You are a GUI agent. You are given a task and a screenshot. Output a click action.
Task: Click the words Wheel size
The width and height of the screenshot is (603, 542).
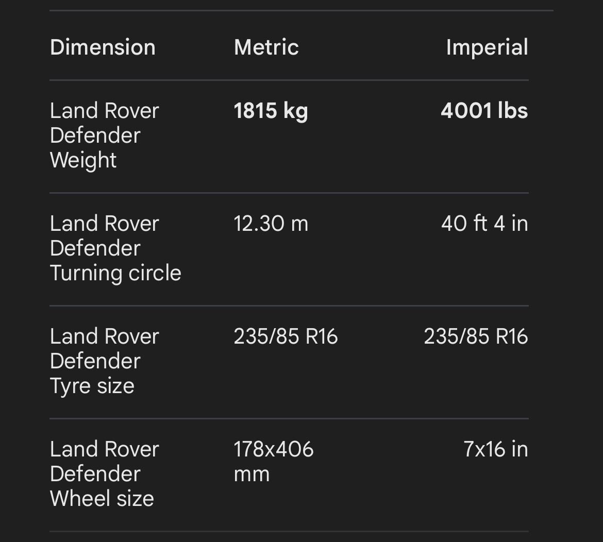(102, 499)
